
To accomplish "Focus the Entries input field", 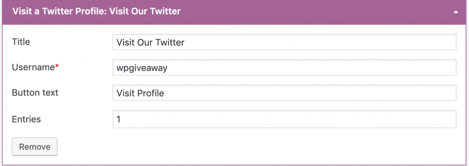I will click(x=284, y=119).
